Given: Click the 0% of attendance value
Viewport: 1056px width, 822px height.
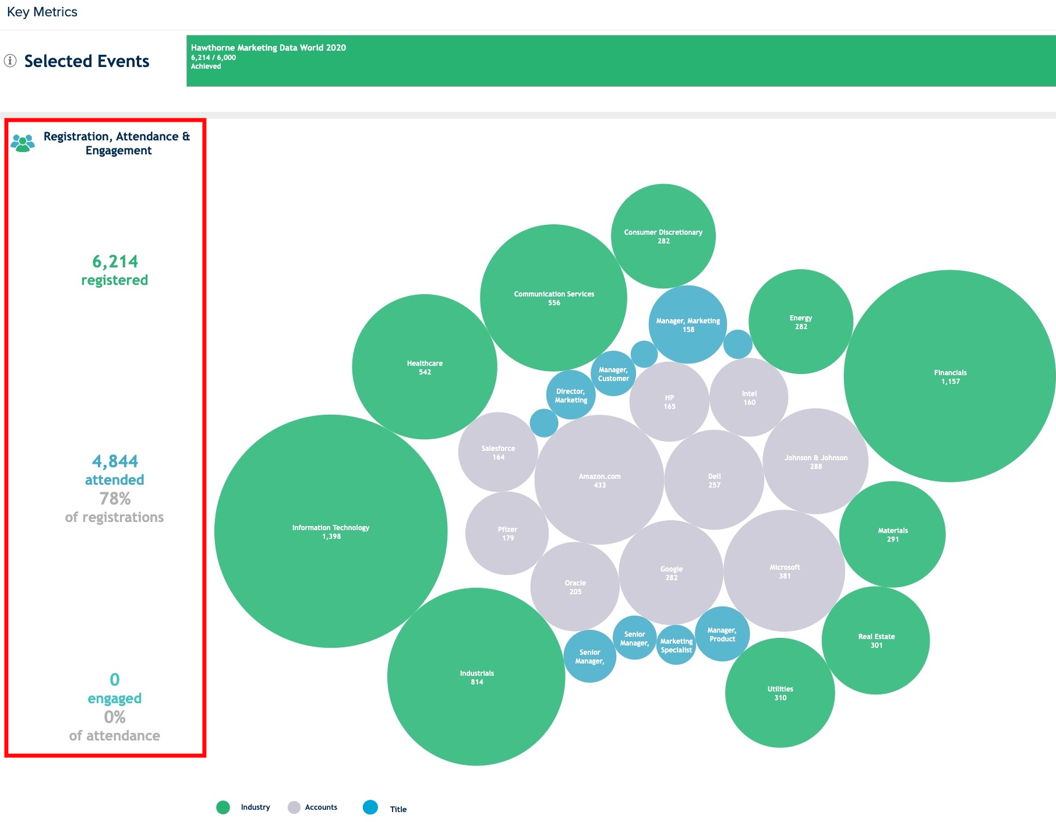Looking at the screenshot, I should tap(115, 726).
